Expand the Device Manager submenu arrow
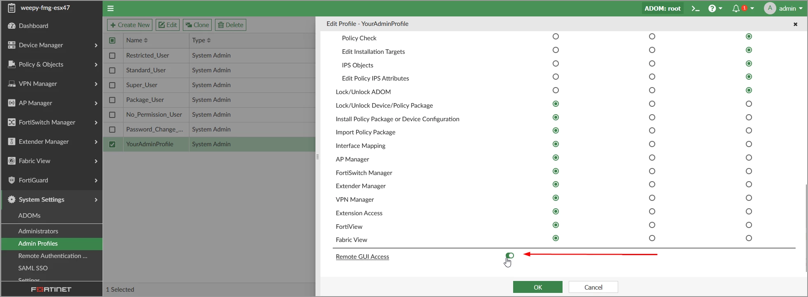808x297 pixels. coord(96,45)
